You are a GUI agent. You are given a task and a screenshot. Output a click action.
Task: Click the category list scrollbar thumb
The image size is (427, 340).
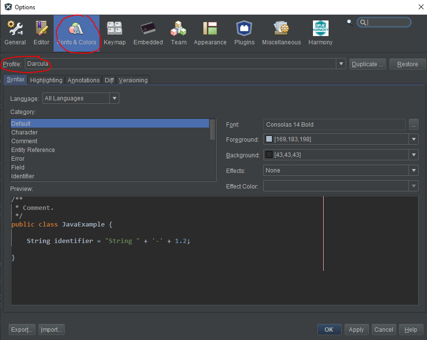tap(213, 130)
